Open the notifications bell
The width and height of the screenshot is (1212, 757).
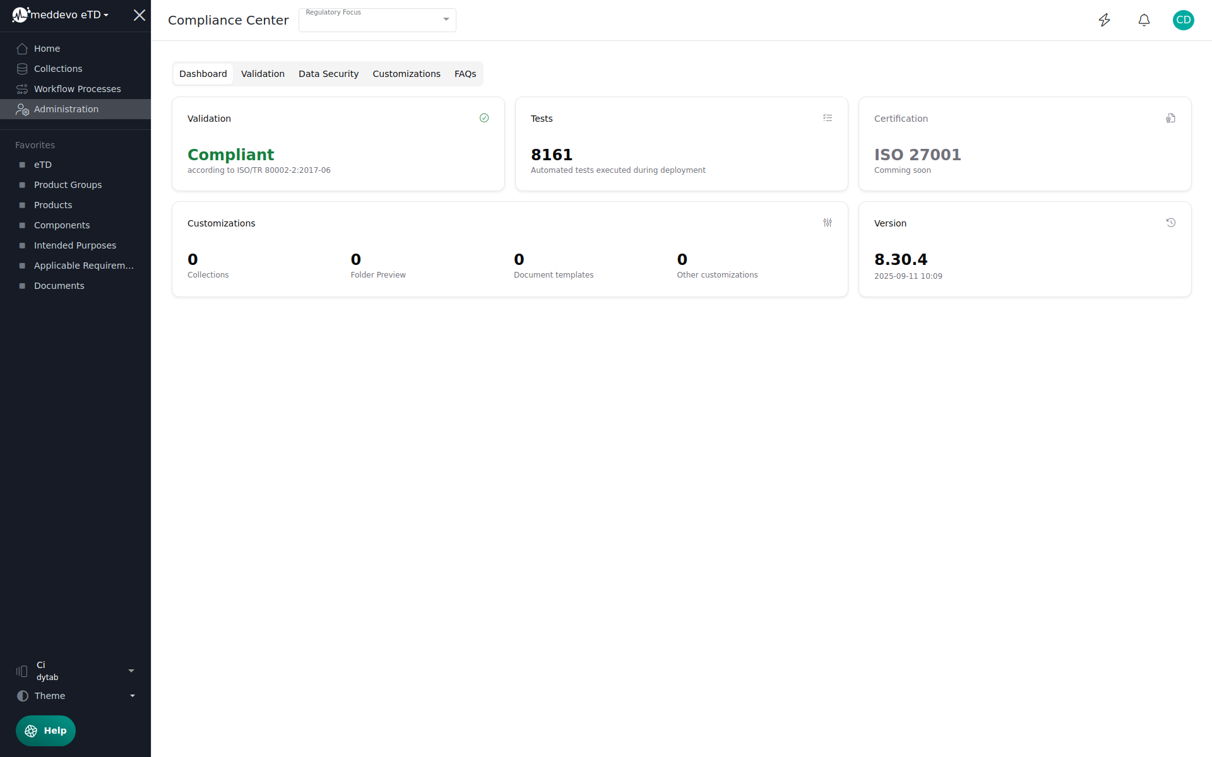tap(1144, 20)
